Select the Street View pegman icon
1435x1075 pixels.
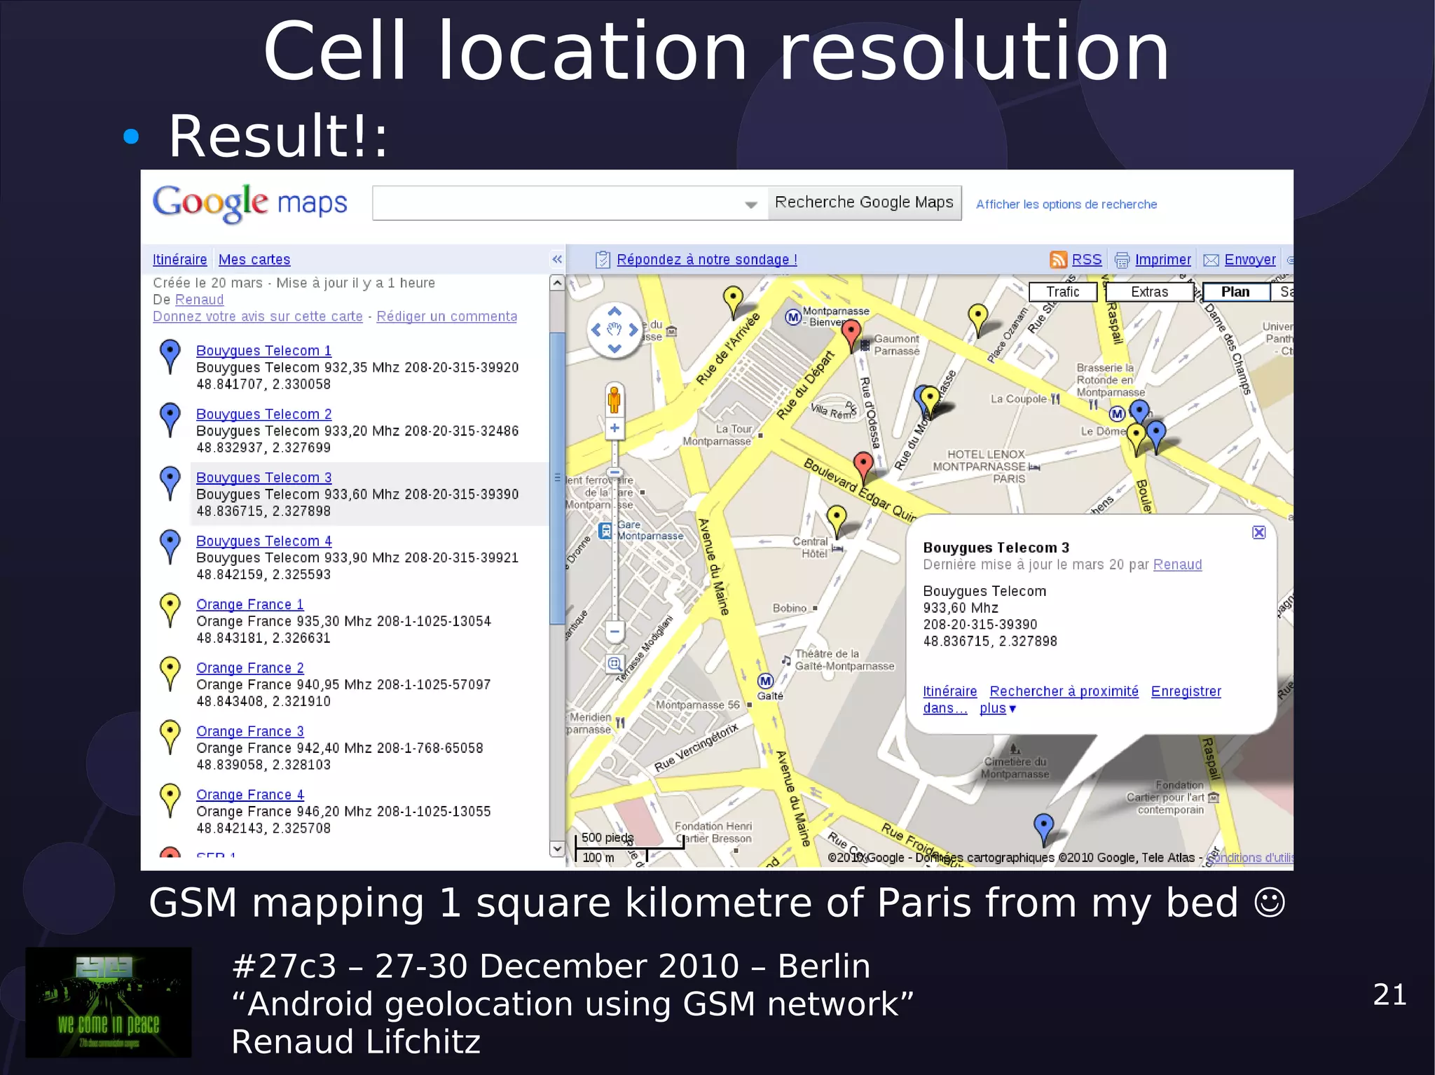click(614, 400)
